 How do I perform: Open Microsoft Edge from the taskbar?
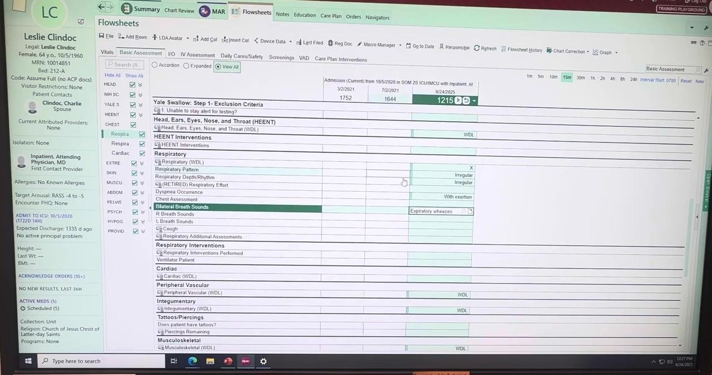(x=192, y=361)
